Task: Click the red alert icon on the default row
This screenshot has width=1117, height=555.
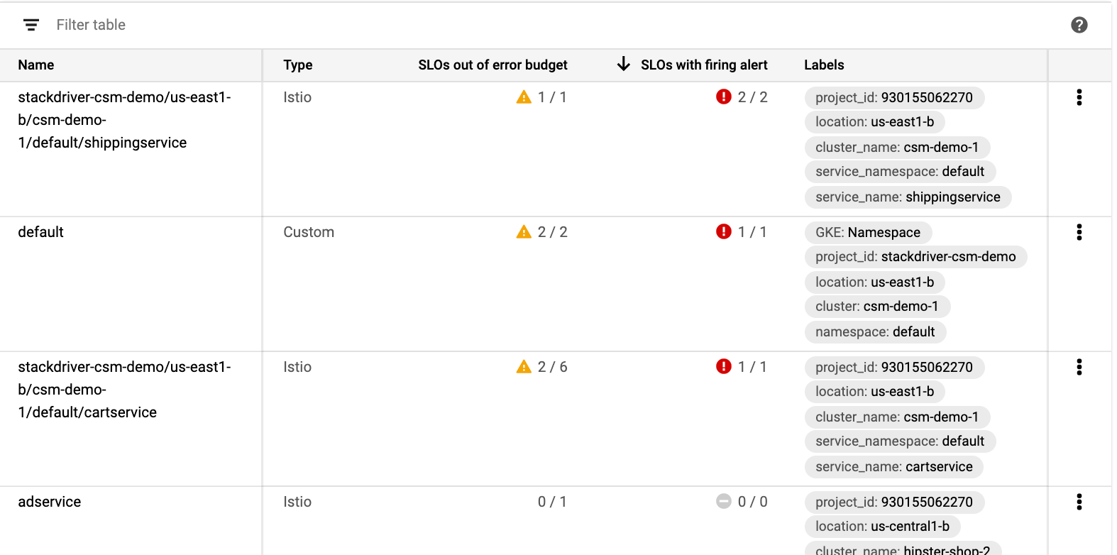Action: coord(723,231)
